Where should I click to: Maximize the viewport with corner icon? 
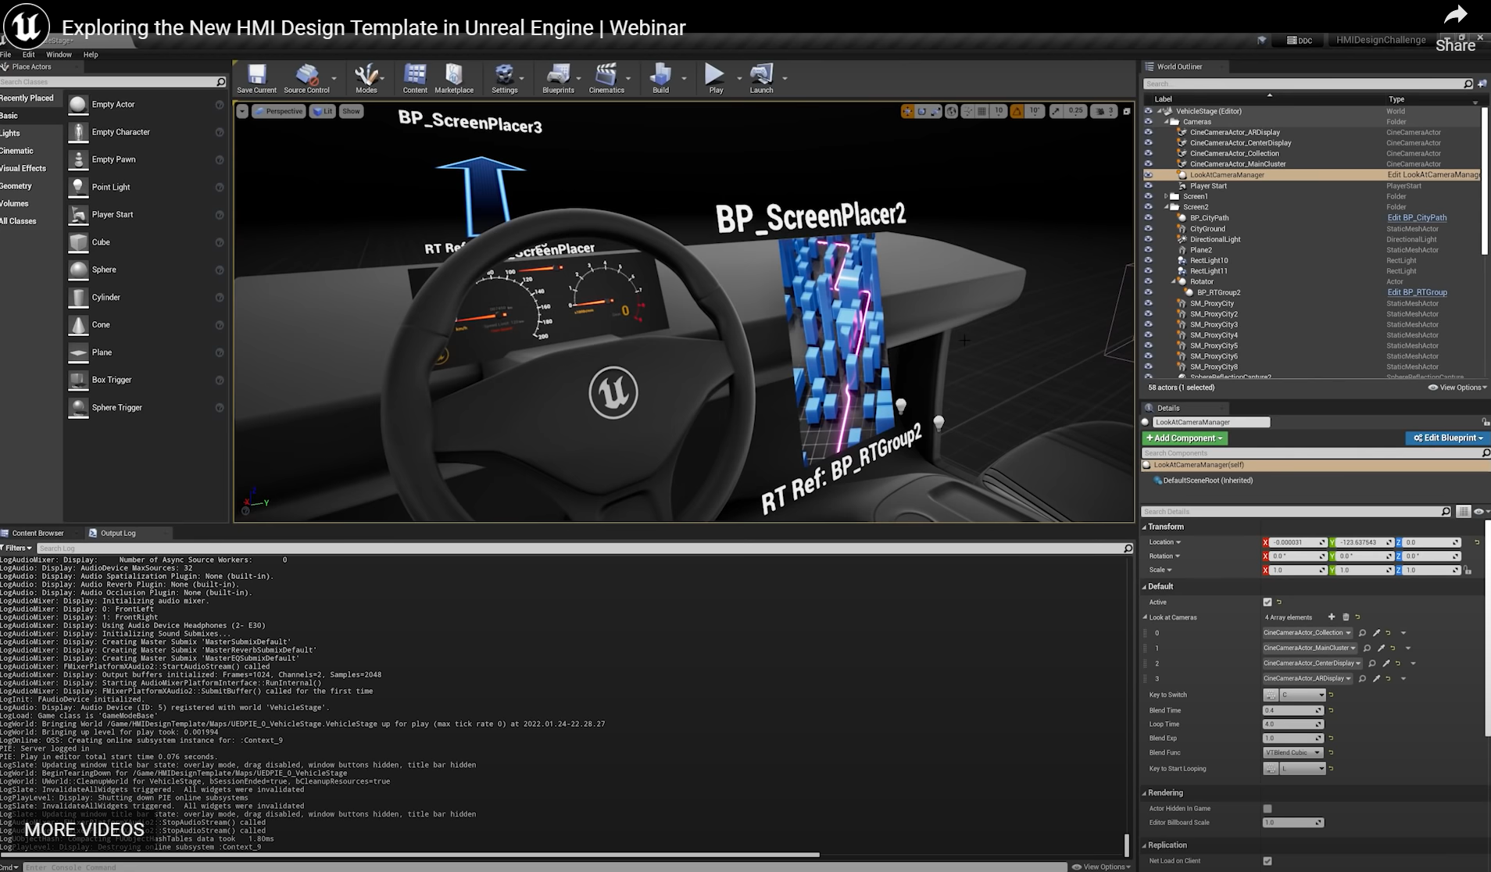pos(1126,112)
